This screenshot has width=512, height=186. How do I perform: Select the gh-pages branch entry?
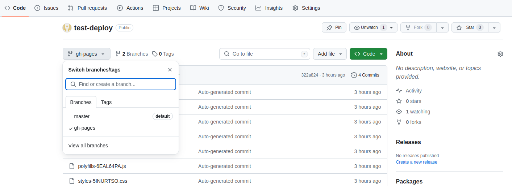(x=121, y=128)
